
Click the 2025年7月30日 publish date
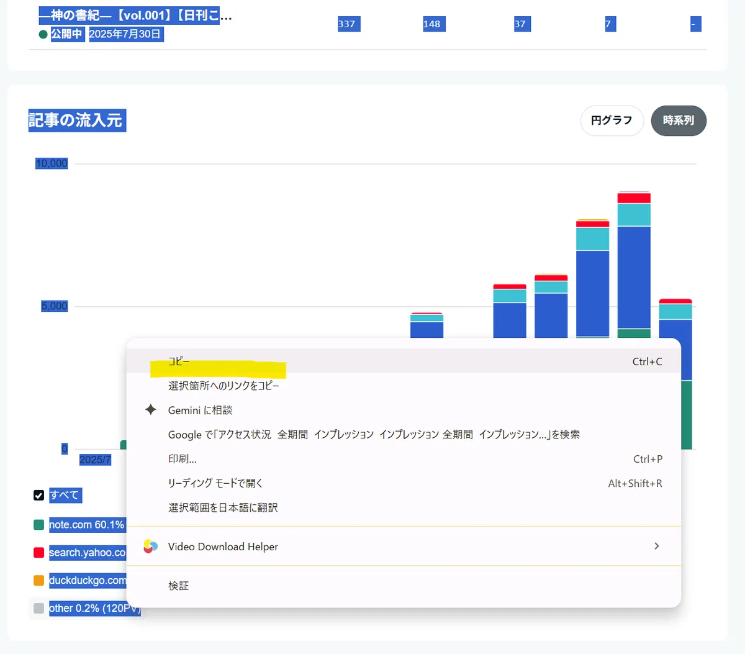125,34
